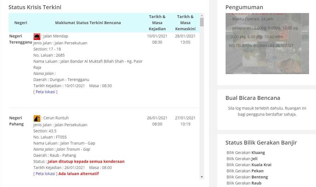Click the Jalan ditutup kepada semua kenderaan status

pos(86,161)
